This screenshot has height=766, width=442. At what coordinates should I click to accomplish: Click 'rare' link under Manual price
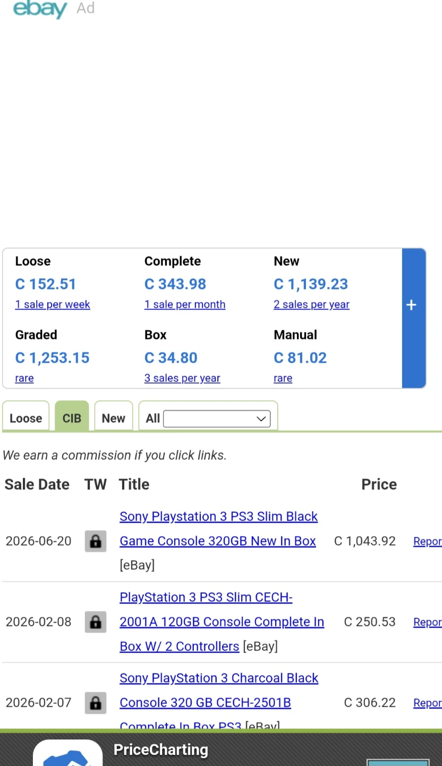[x=283, y=378]
